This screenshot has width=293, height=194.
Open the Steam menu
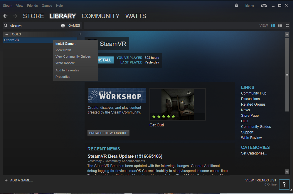pyautogui.click(x=8, y=6)
